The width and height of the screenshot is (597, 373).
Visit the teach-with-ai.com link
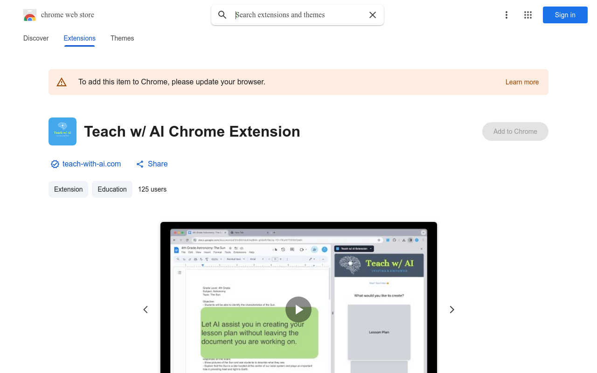click(91, 164)
